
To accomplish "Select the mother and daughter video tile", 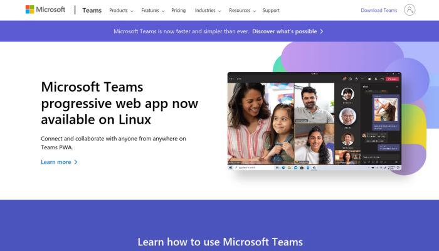I will 261,124.
